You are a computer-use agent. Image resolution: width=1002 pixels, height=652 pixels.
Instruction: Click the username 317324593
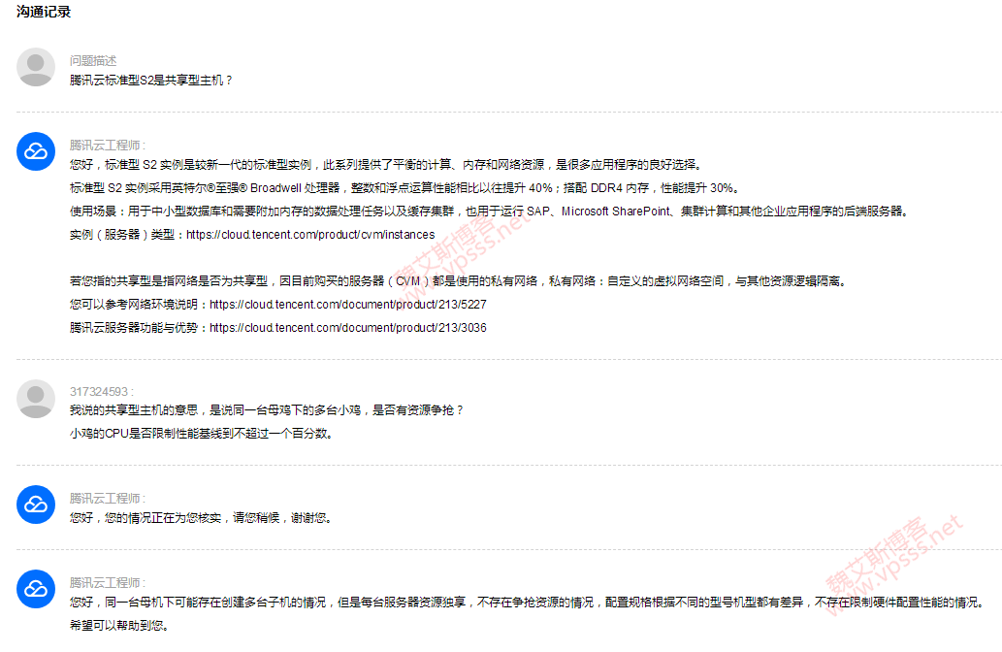point(99,392)
